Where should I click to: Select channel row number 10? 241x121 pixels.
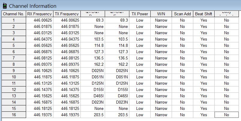tap(14, 77)
